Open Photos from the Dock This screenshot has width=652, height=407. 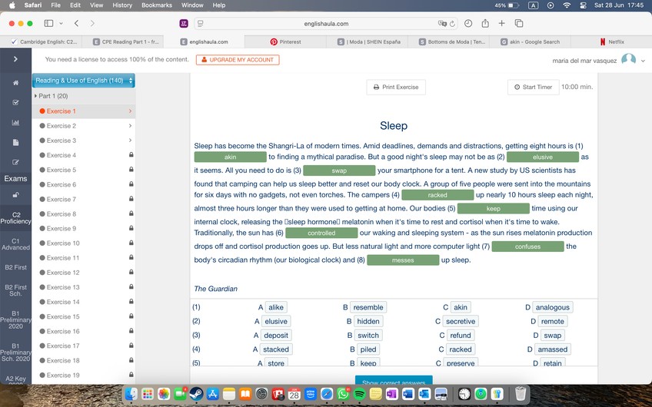click(164, 393)
